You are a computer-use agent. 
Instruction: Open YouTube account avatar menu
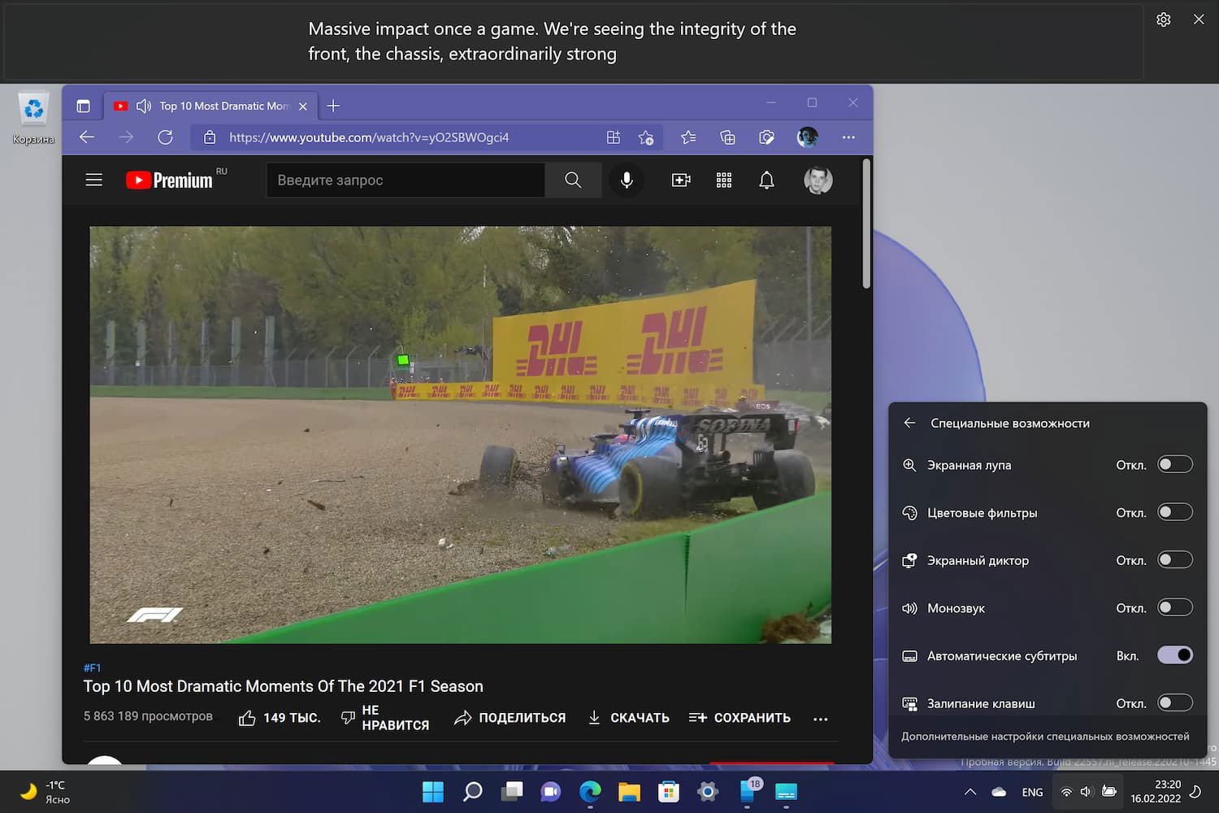(818, 180)
